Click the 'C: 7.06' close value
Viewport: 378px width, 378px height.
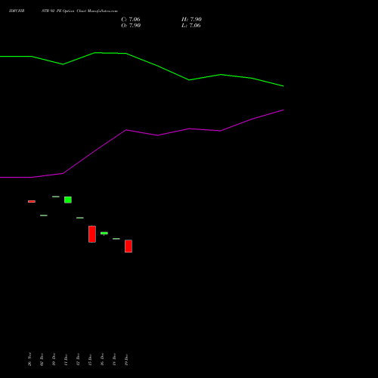[131, 19]
